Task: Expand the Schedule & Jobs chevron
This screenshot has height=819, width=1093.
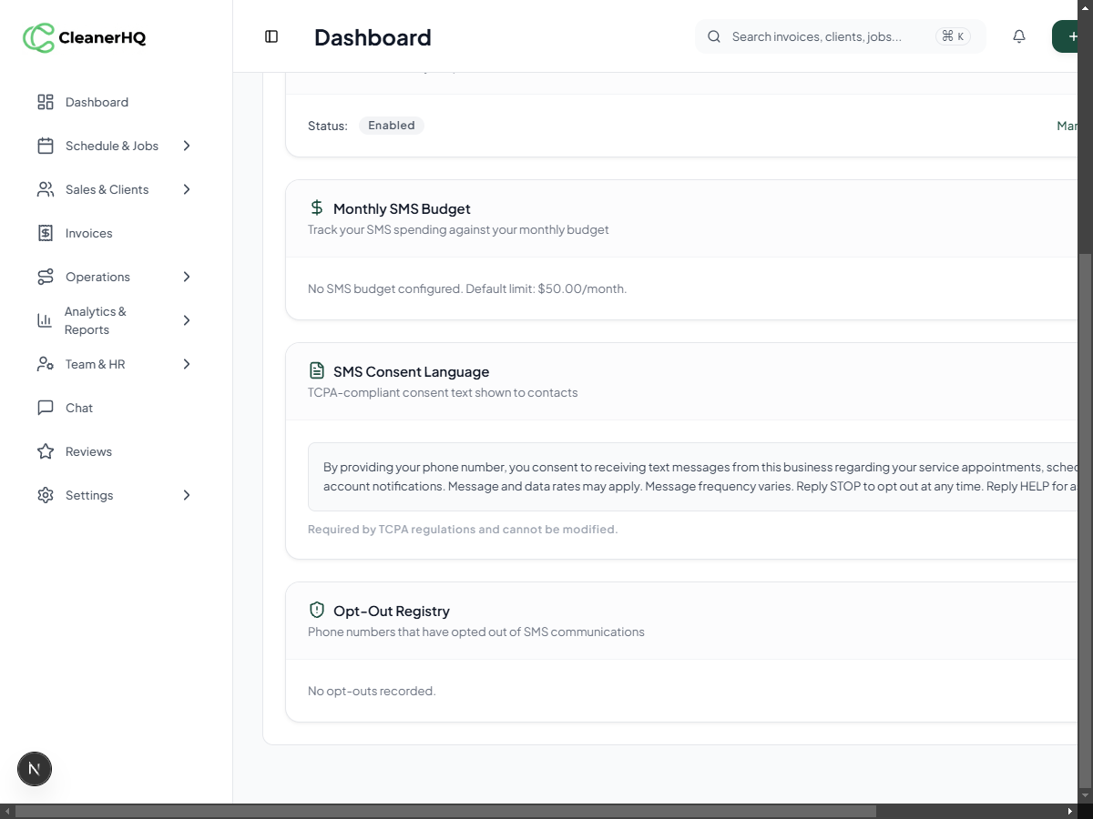Action: point(187,146)
